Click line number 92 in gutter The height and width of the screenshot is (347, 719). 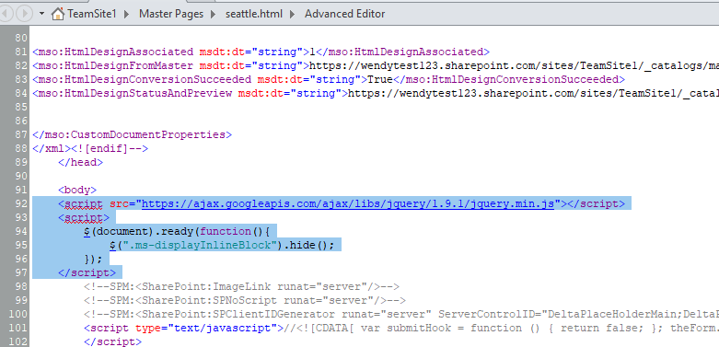(x=21, y=203)
